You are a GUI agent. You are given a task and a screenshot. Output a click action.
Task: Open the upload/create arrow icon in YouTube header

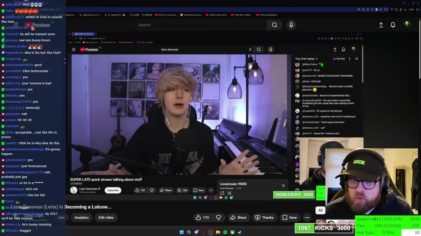coord(381,25)
